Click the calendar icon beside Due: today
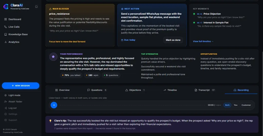263x136 pixels. (x=122, y=40)
